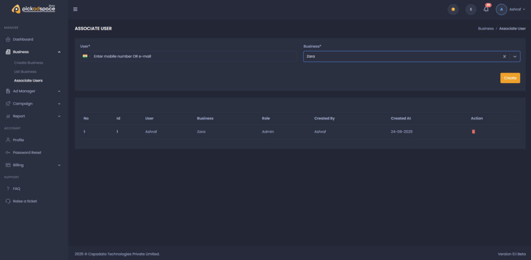Click the round E icon in header
The width and height of the screenshot is (531, 260).
(471, 9)
